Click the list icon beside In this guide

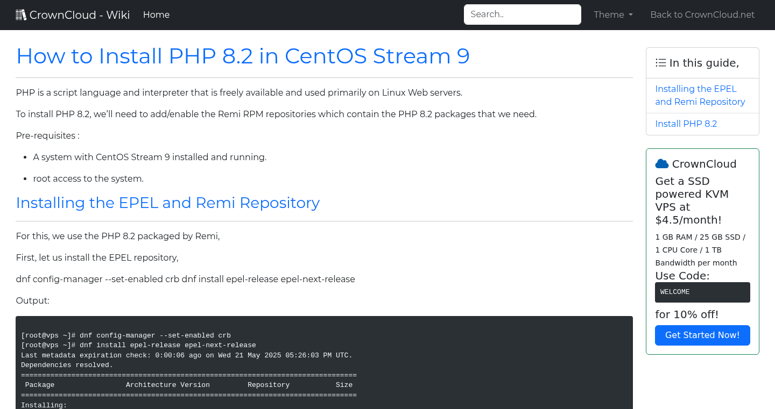[660, 63]
